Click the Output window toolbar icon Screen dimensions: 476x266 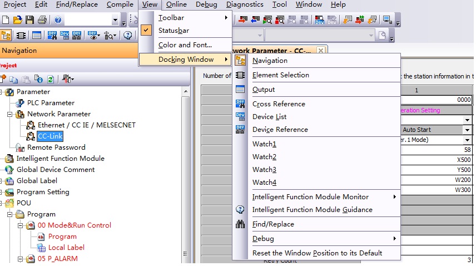(x=36, y=36)
